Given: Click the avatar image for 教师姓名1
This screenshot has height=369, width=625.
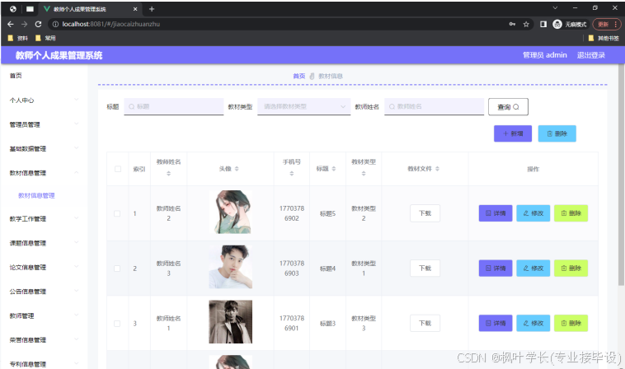Looking at the screenshot, I should tap(230, 321).
